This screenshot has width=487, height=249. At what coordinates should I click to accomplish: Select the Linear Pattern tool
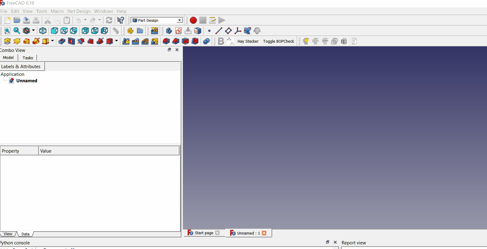(x=135, y=41)
